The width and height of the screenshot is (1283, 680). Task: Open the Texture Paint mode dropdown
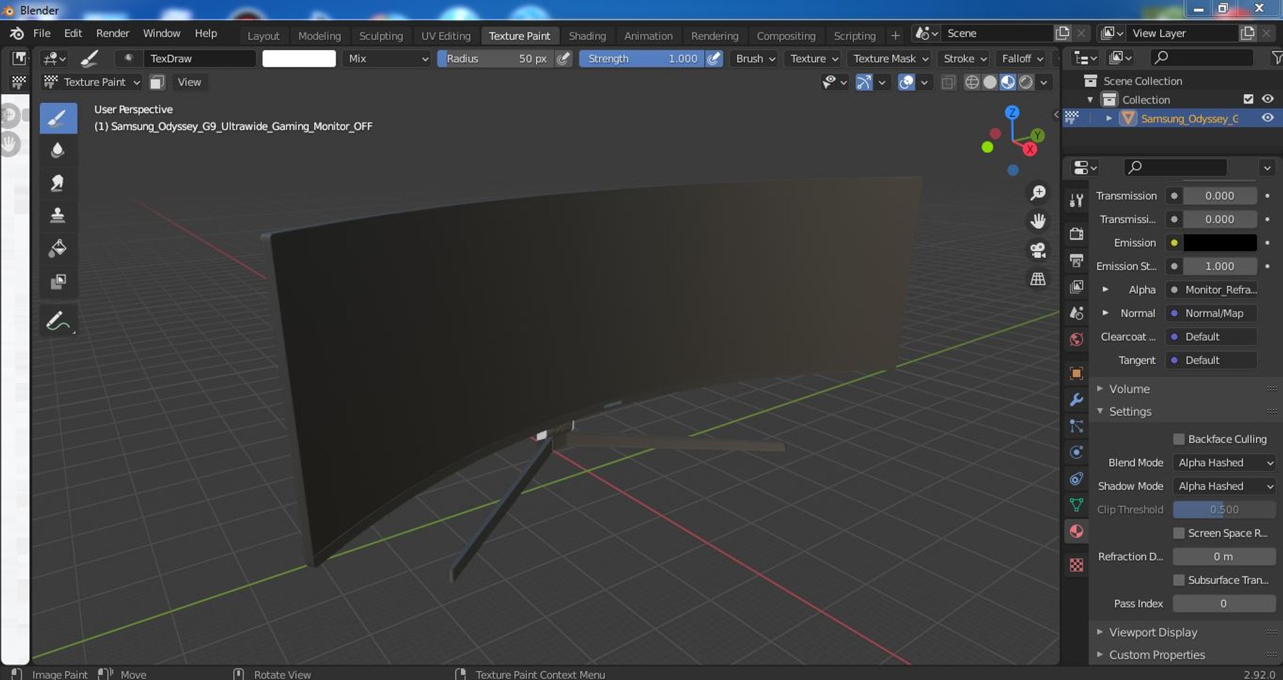click(x=92, y=82)
